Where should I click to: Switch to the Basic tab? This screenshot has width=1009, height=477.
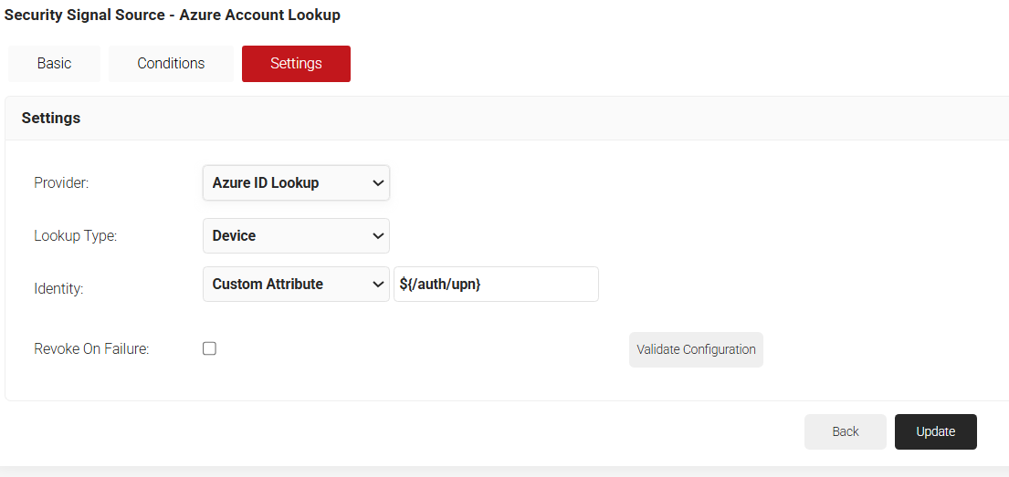pyautogui.click(x=54, y=64)
